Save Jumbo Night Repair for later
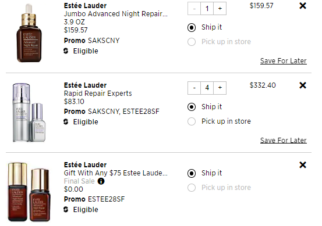The height and width of the screenshot is (226, 322). point(284,61)
